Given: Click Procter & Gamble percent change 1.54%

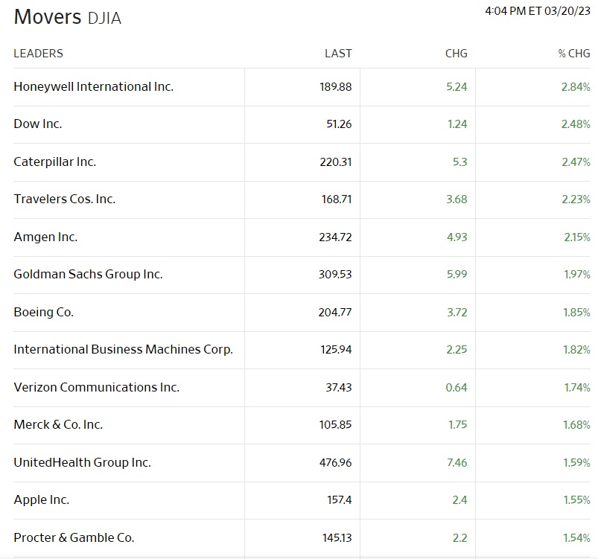Looking at the screenshot, I should 577,537.
